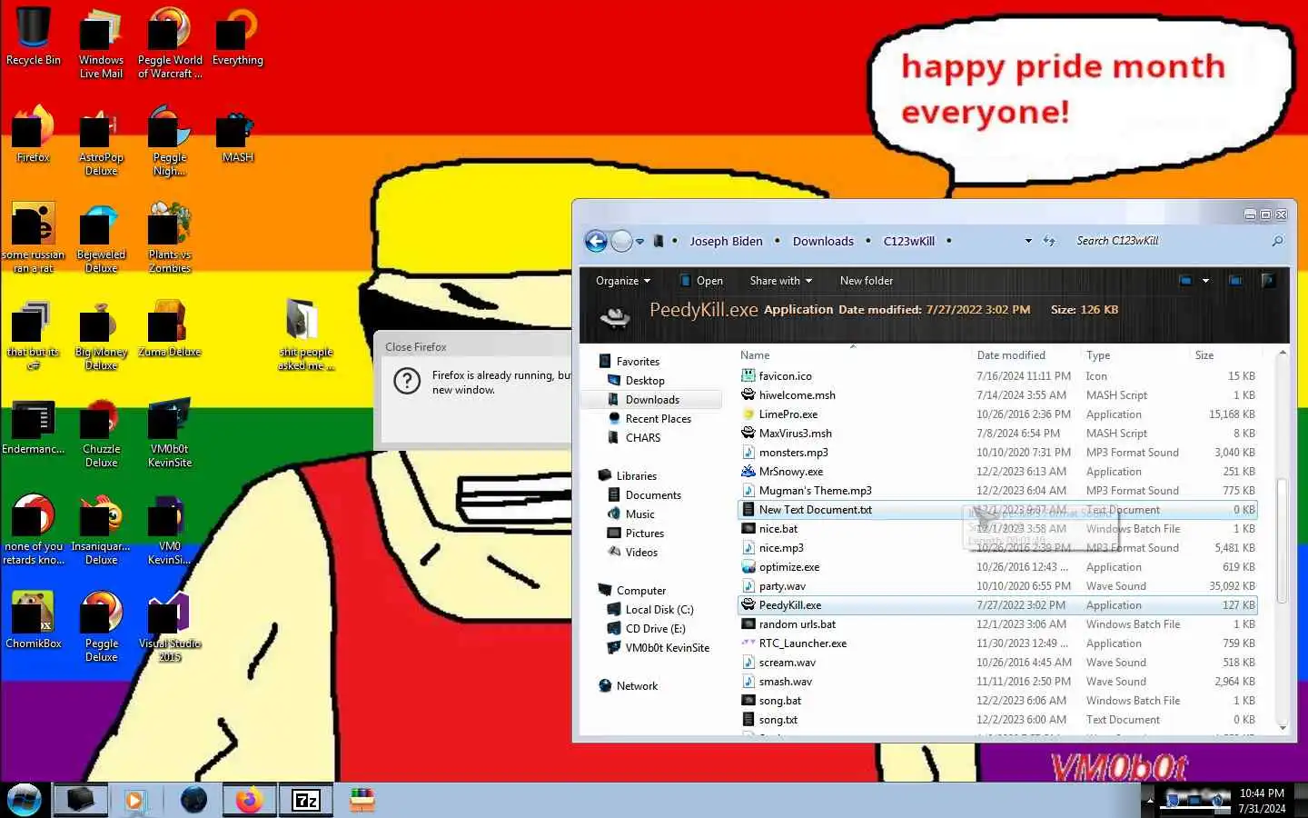Go to Joseph Biden in the breadcrumb

coord(726,241)
